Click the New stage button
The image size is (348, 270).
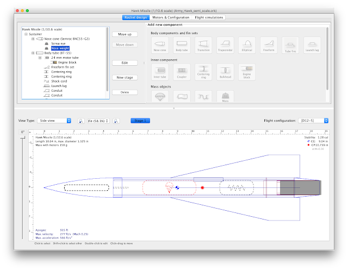(125, 78)
